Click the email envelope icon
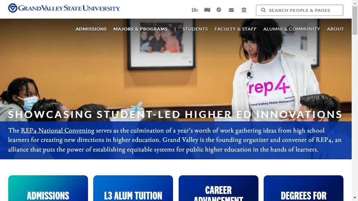Image resolution: width=358 pixels, height=201 pixels. click(x=231, y=10)
